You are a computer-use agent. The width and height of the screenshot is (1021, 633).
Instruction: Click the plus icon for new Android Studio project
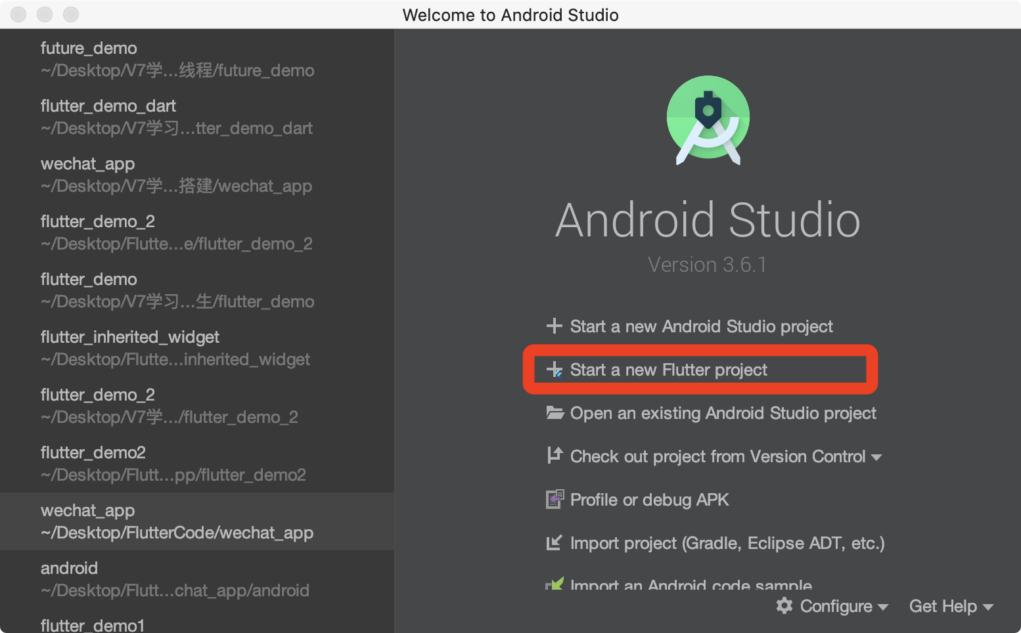[555, 326]
